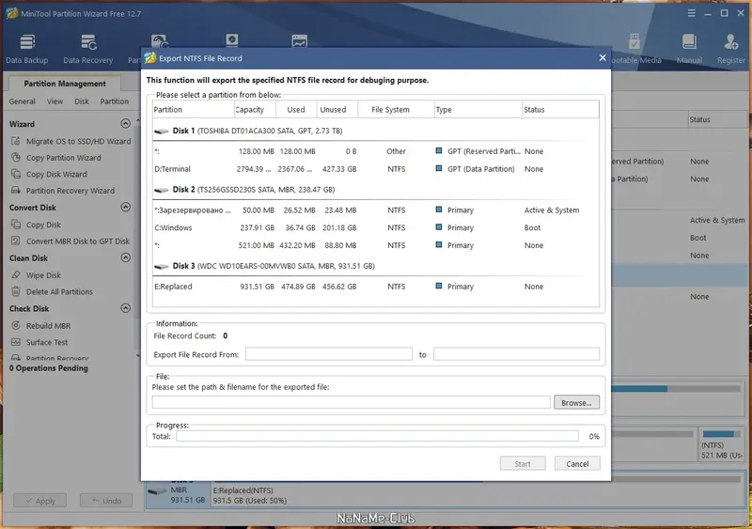This screenshot has width=752, height=529.
Task: Open the Manual help icon
Action: [689, 48]
